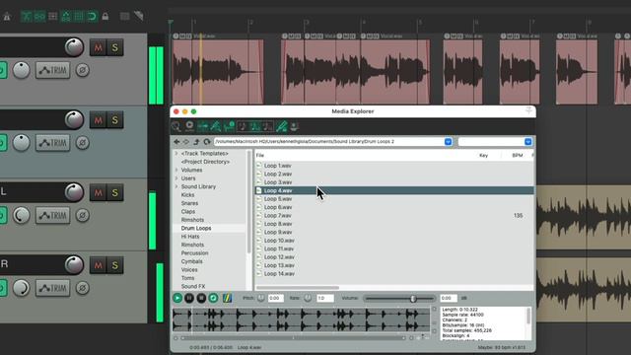This screenshot has width=631, height=355.
Task: Click the pencil icon in Media Explorer toolbar
Action: tap(281, 126)
